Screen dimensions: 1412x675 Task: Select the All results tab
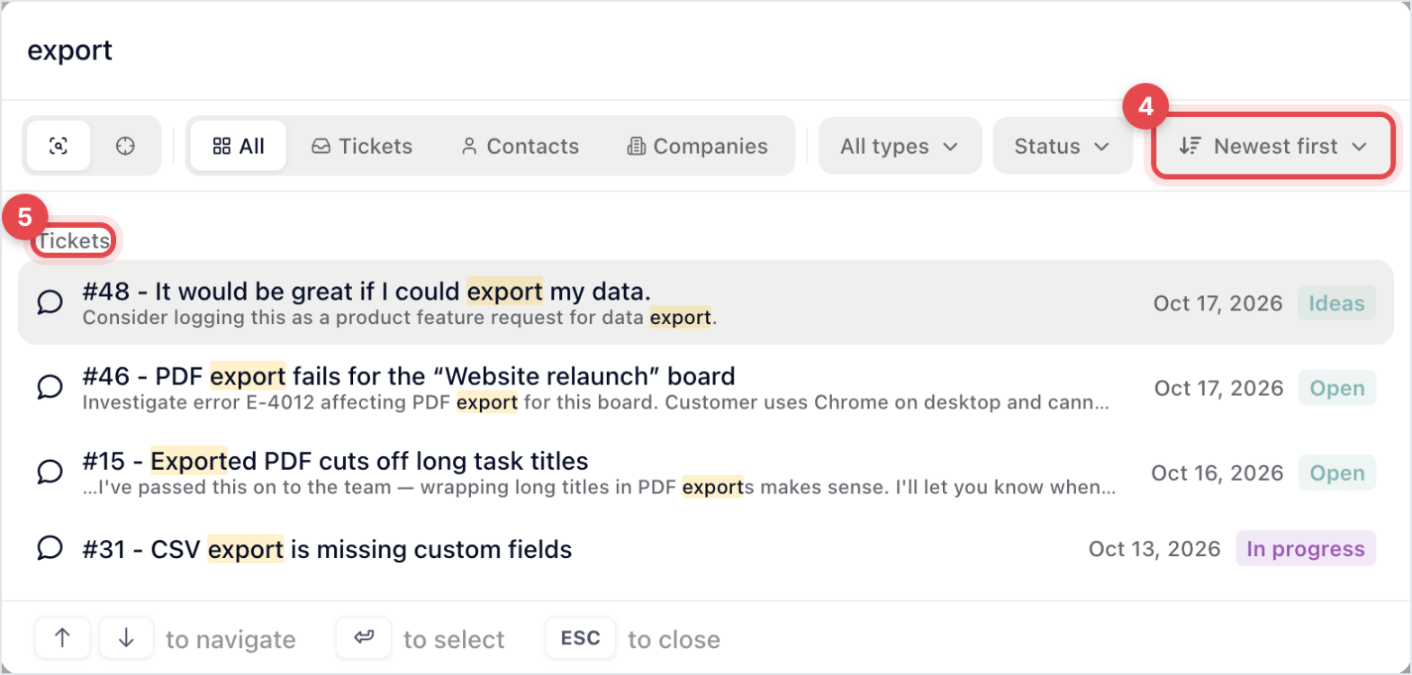(x=239, y=146)
